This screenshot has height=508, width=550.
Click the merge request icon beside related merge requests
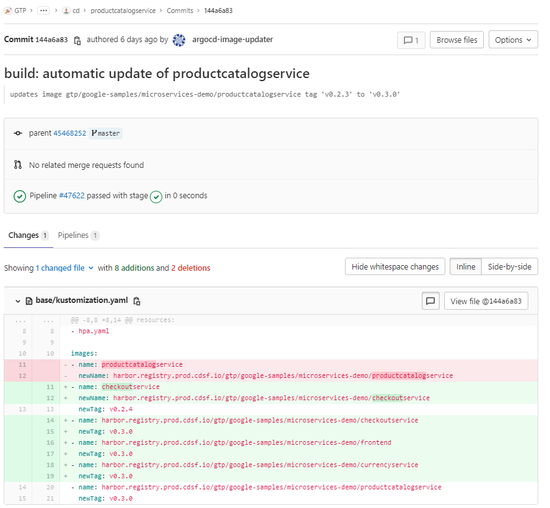coord(19,165)
